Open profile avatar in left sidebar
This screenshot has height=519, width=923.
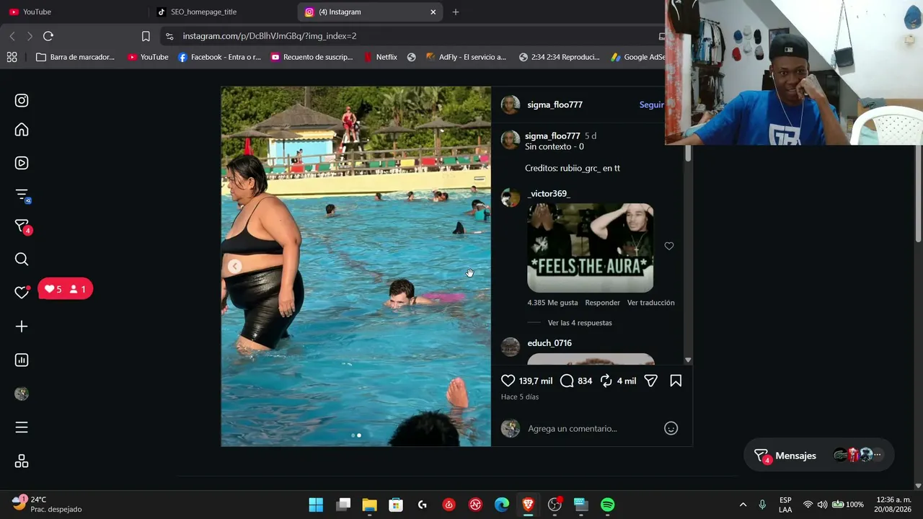pos(22,394)
